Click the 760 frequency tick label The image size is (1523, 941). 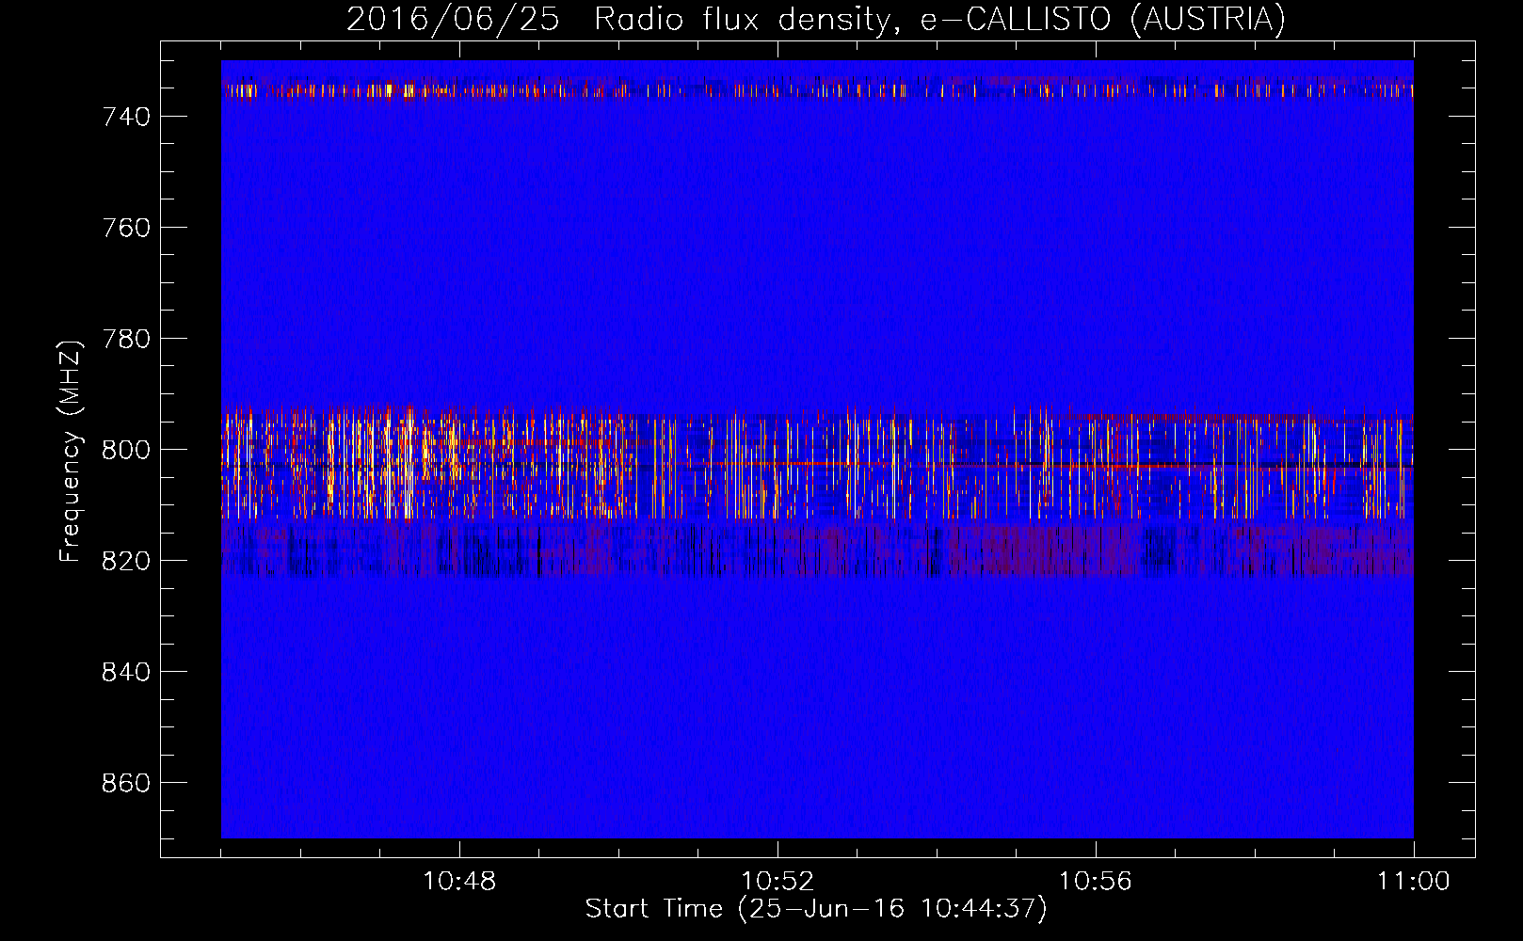126,228
